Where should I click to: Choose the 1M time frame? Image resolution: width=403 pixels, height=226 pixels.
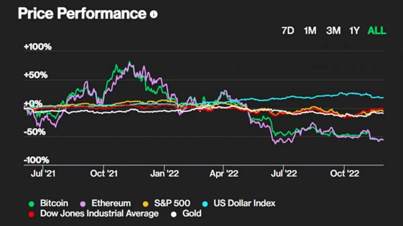click(x=310, y=31)
